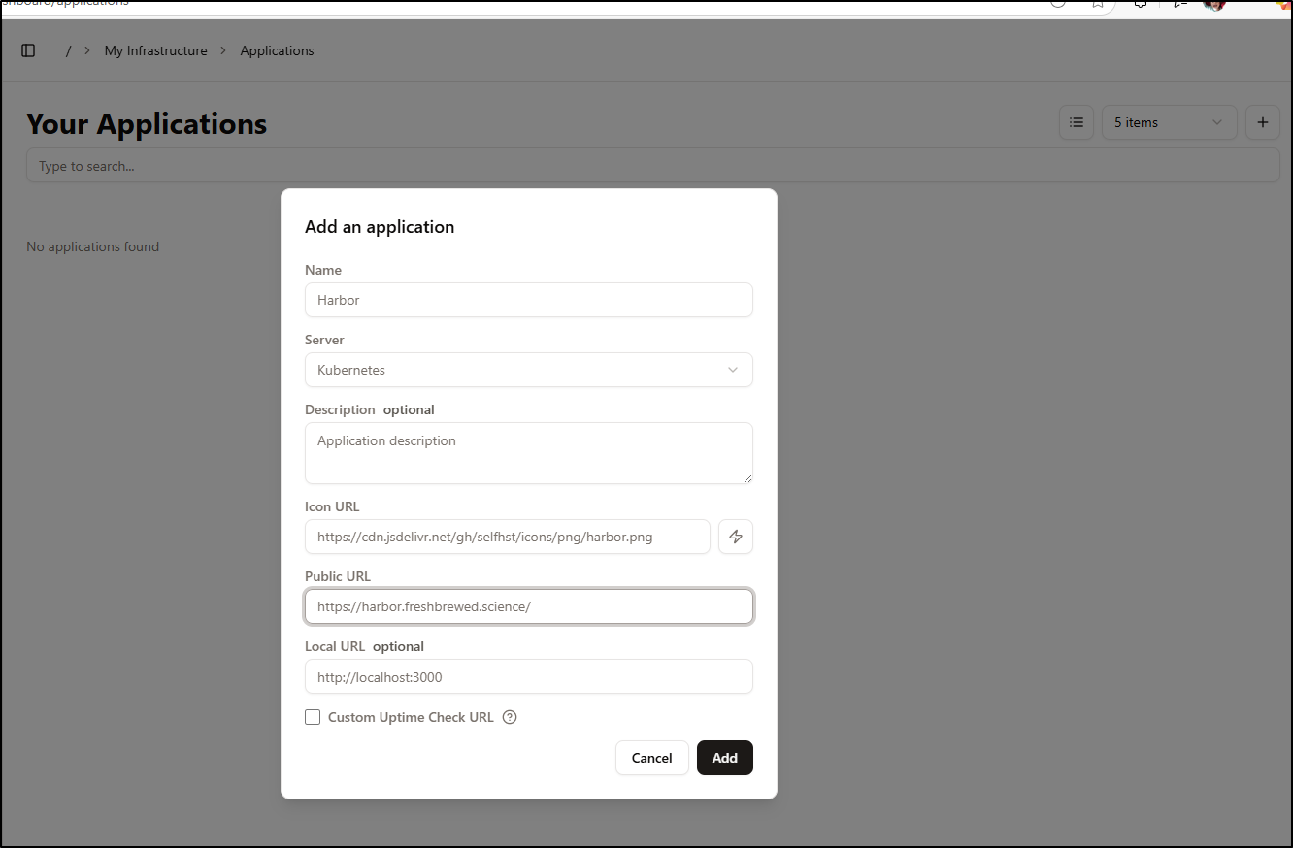Focus the Type to search box
This screenshot has height=848, width=1293.
pyautogui.click(x=653, y=166)
